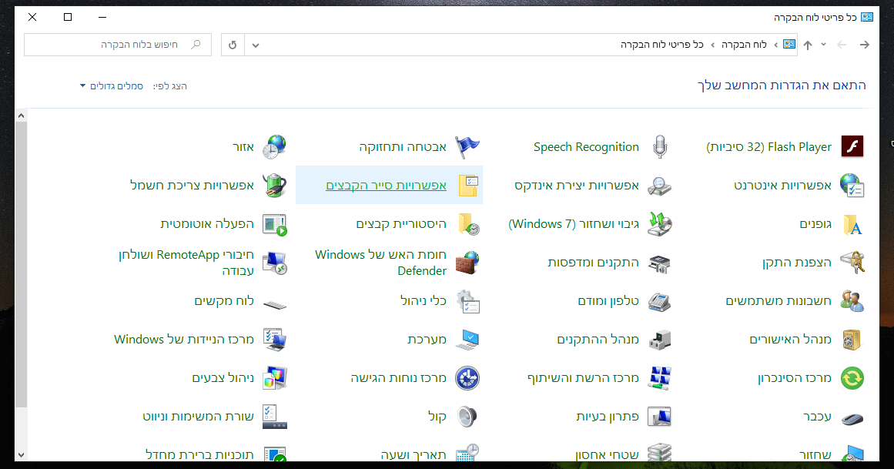Open the גופנים fonts icon
The height and width of the screenshot is (469, 894).
pos(852,223)
